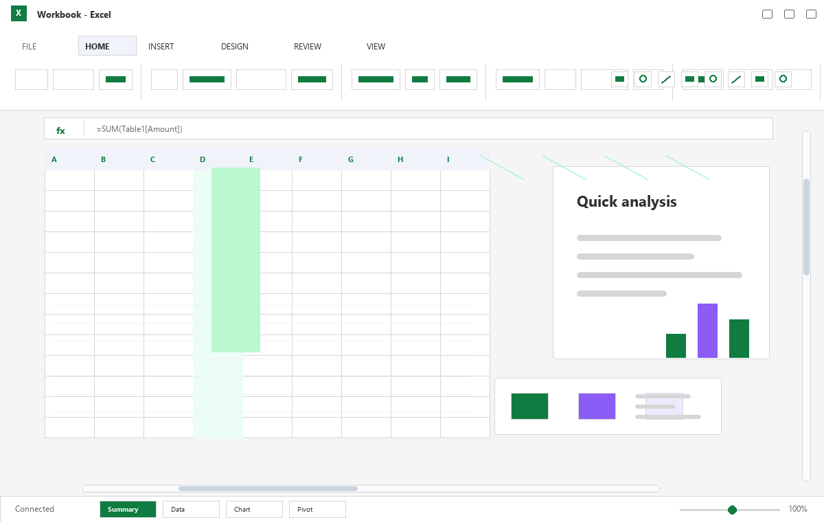
Task: Click the vertical scrollbar thumb on the right edge
Action: click(x=806, y=227)
